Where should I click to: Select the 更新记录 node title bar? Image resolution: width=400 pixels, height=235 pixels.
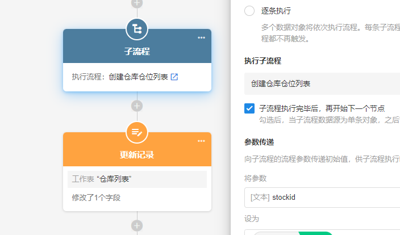[137, 155]
